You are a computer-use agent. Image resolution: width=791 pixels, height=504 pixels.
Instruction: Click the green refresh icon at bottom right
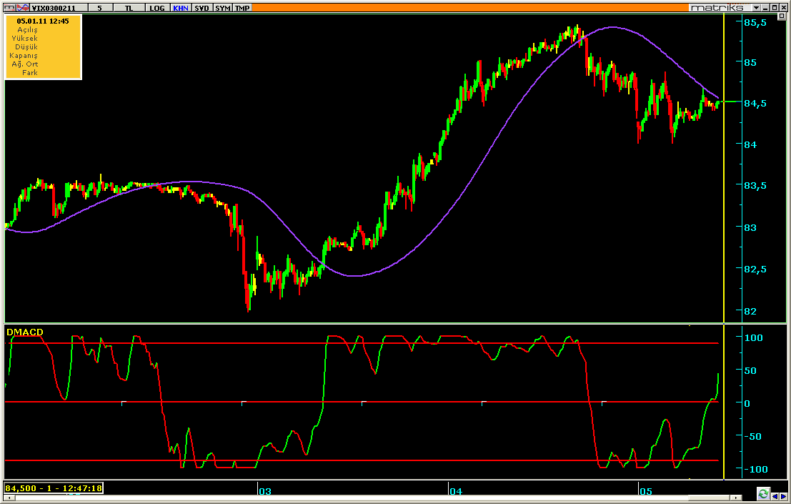click(x=763, y=493)
